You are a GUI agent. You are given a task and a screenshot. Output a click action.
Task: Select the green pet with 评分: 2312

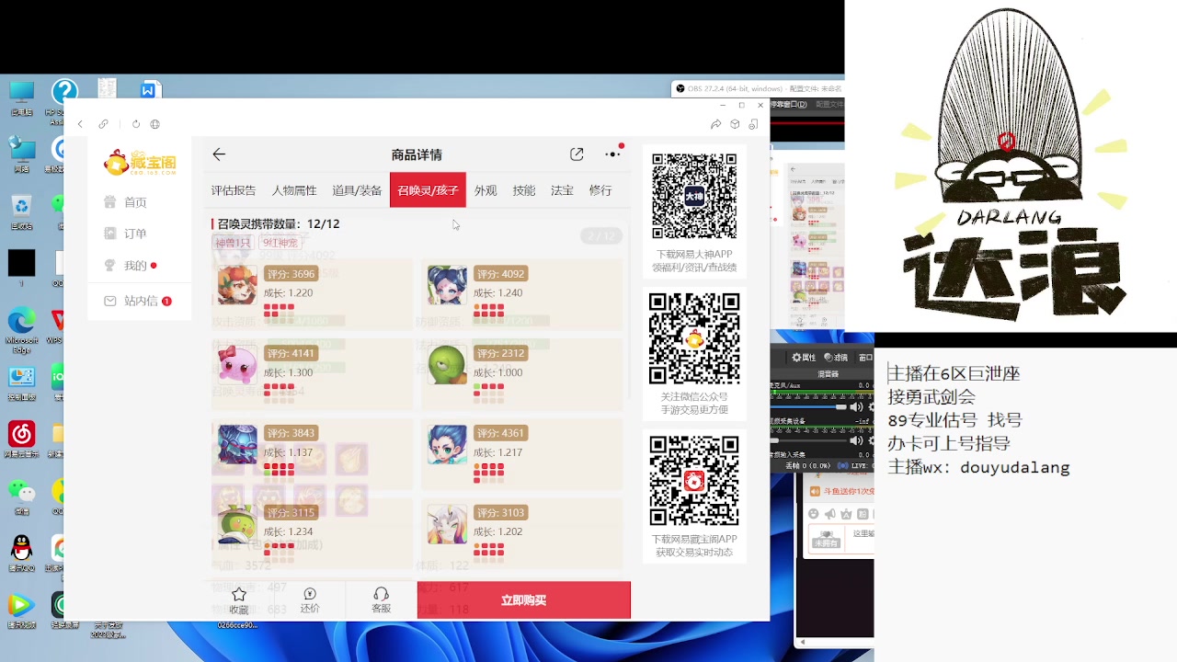click(521, 373)
